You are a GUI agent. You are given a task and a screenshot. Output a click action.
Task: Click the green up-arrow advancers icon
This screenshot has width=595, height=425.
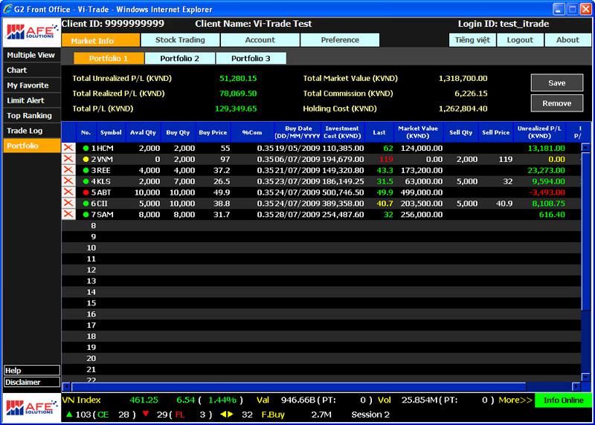69,414
